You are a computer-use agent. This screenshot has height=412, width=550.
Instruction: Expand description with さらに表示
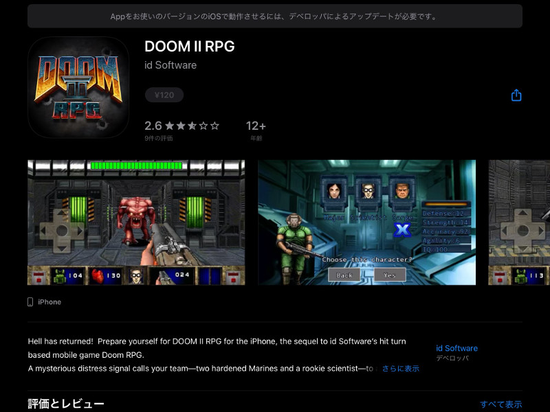(x=401, y=369)
